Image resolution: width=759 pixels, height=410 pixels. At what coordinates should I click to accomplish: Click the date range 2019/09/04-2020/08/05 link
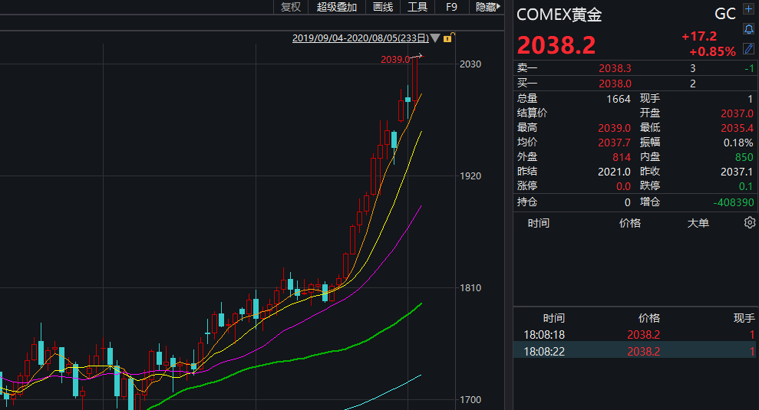[360, 38]
